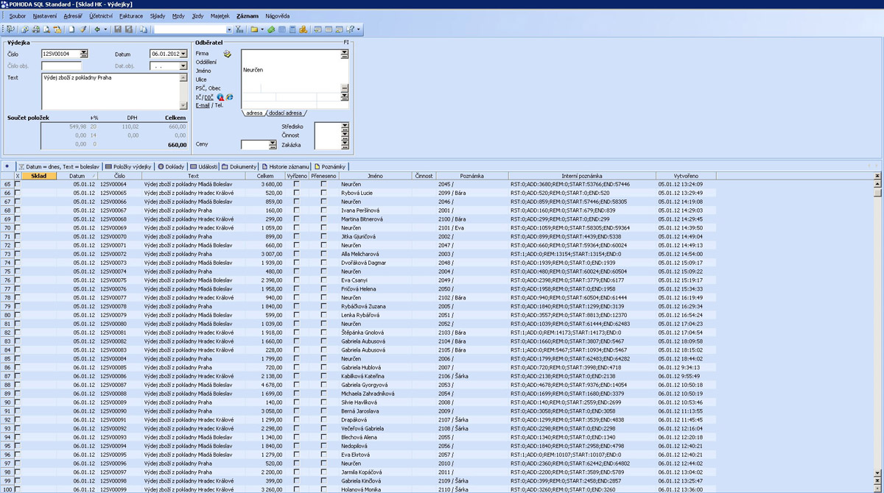This screenshot has width=884, height=493.
Task: Switch to Historie záznamu tab
Action: click(x=286, y=166)
